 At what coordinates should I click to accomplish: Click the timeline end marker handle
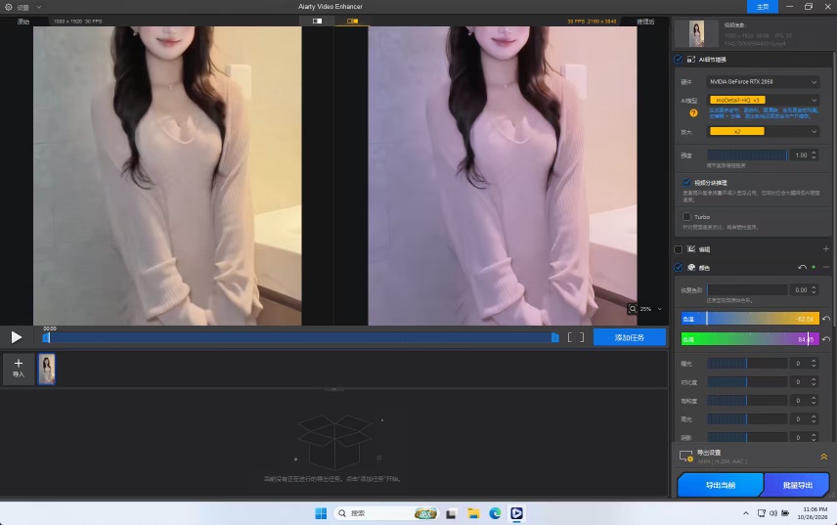pos(554,337)
